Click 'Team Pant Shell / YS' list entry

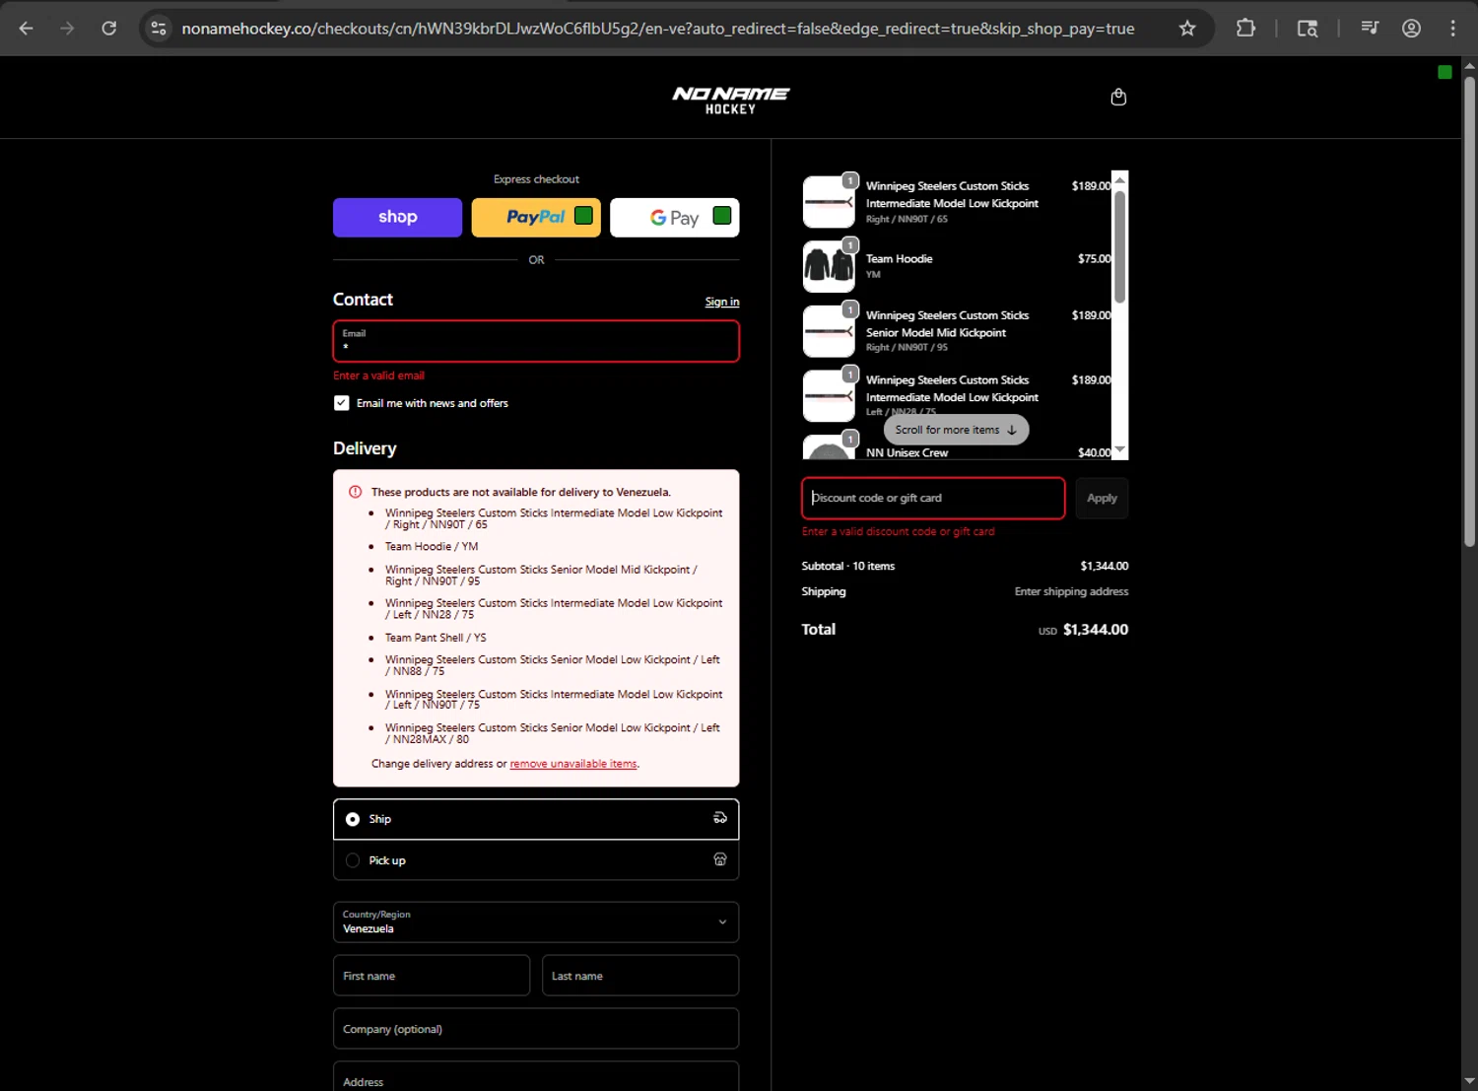(x=436, y=638)
